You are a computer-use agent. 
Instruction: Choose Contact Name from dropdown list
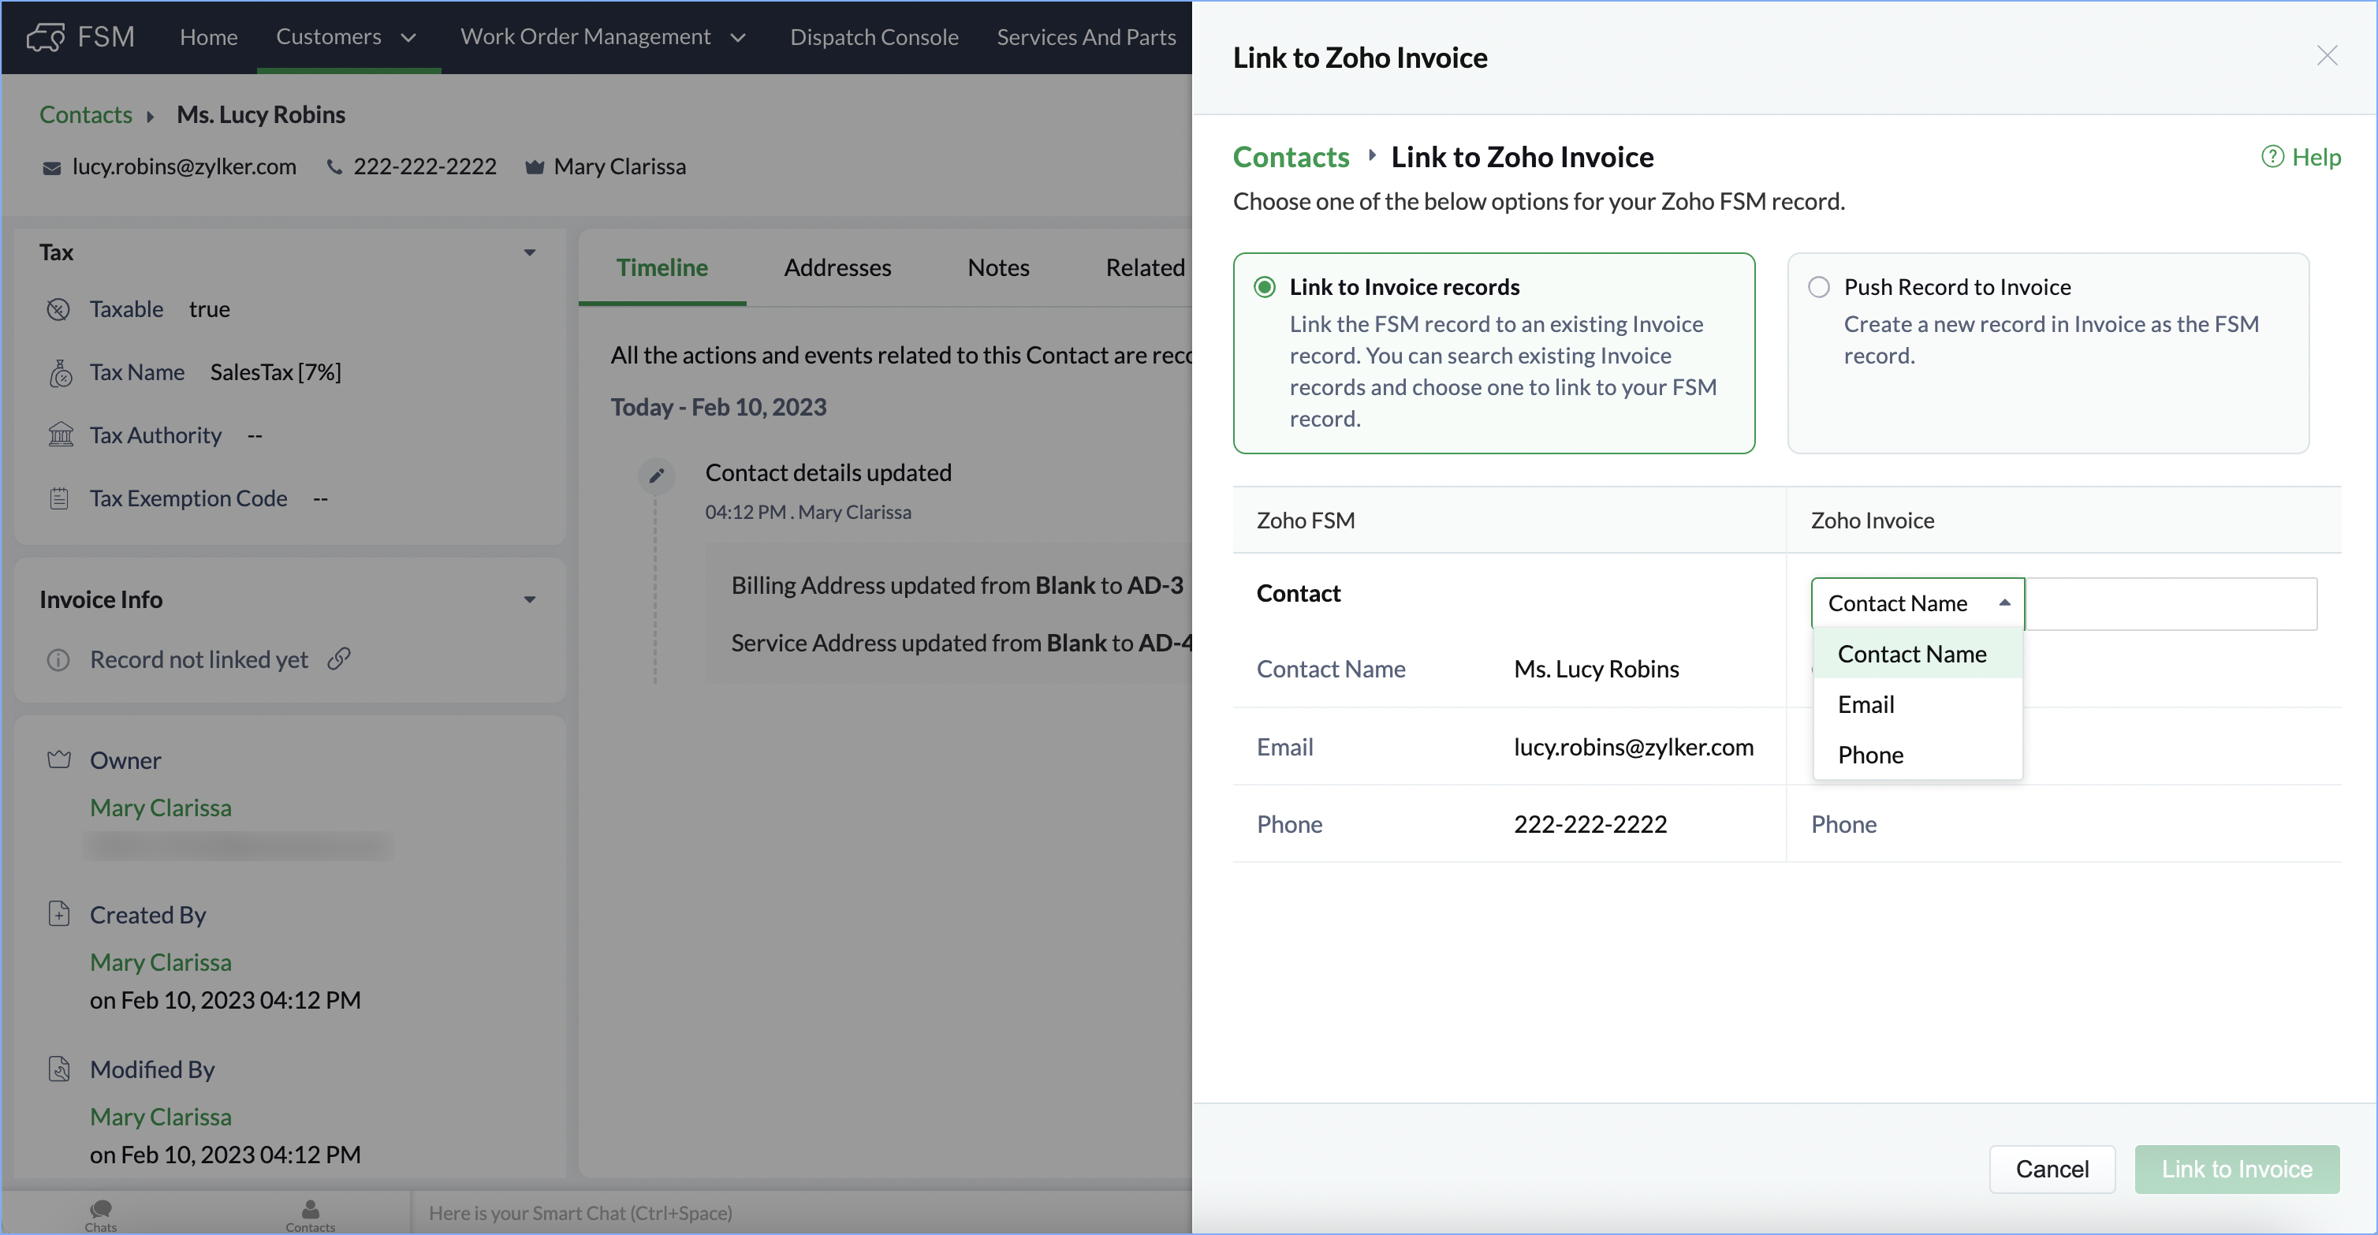(x=1918, y=654)
